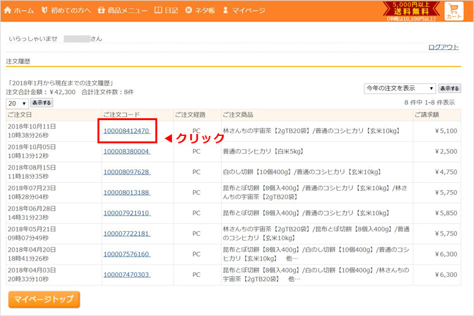Open order code 100008097628
474x316 pixels.
click(126, 172)
